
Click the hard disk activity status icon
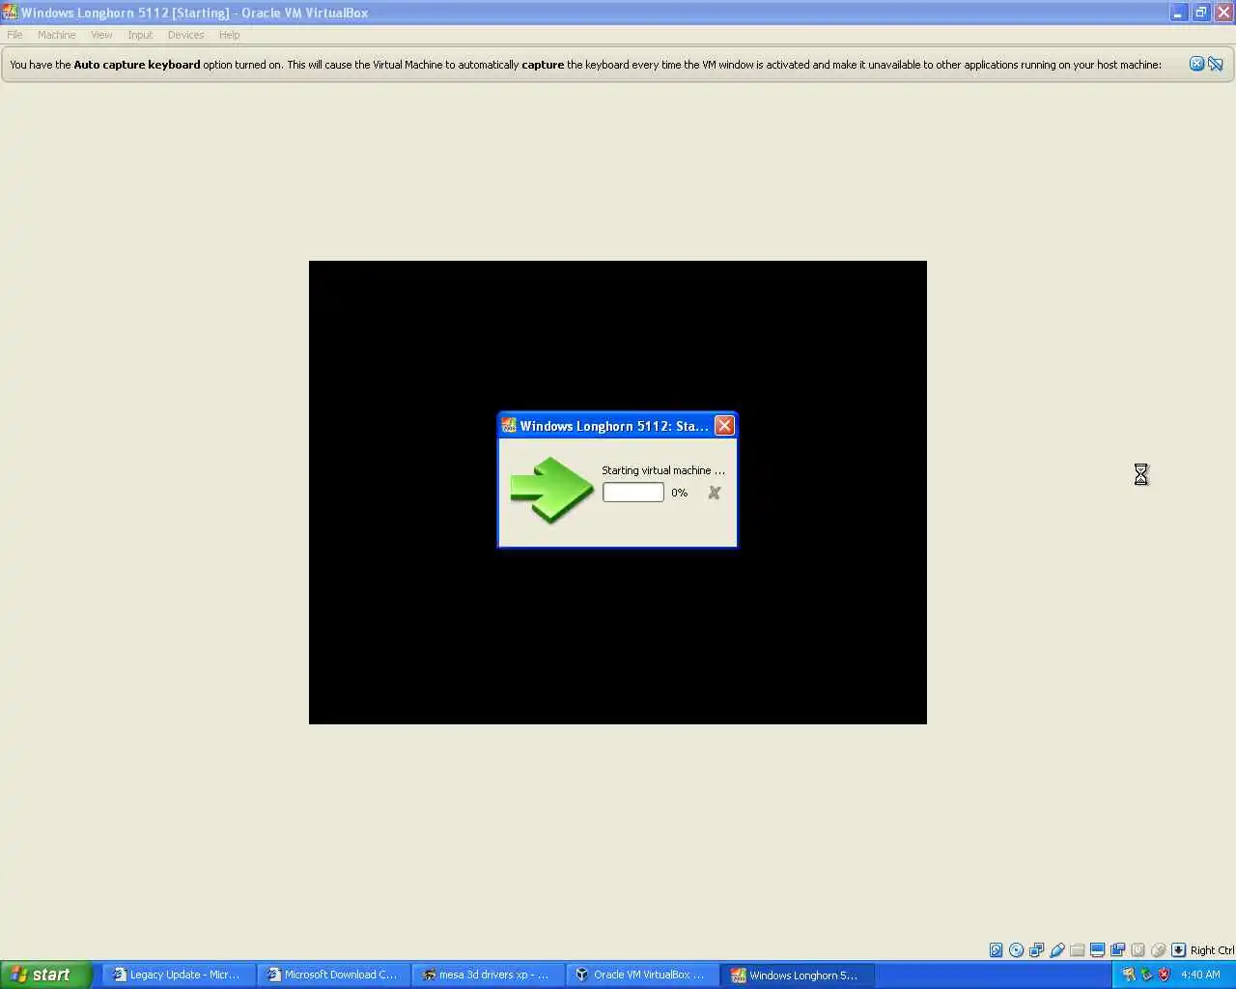pos(996,950)
